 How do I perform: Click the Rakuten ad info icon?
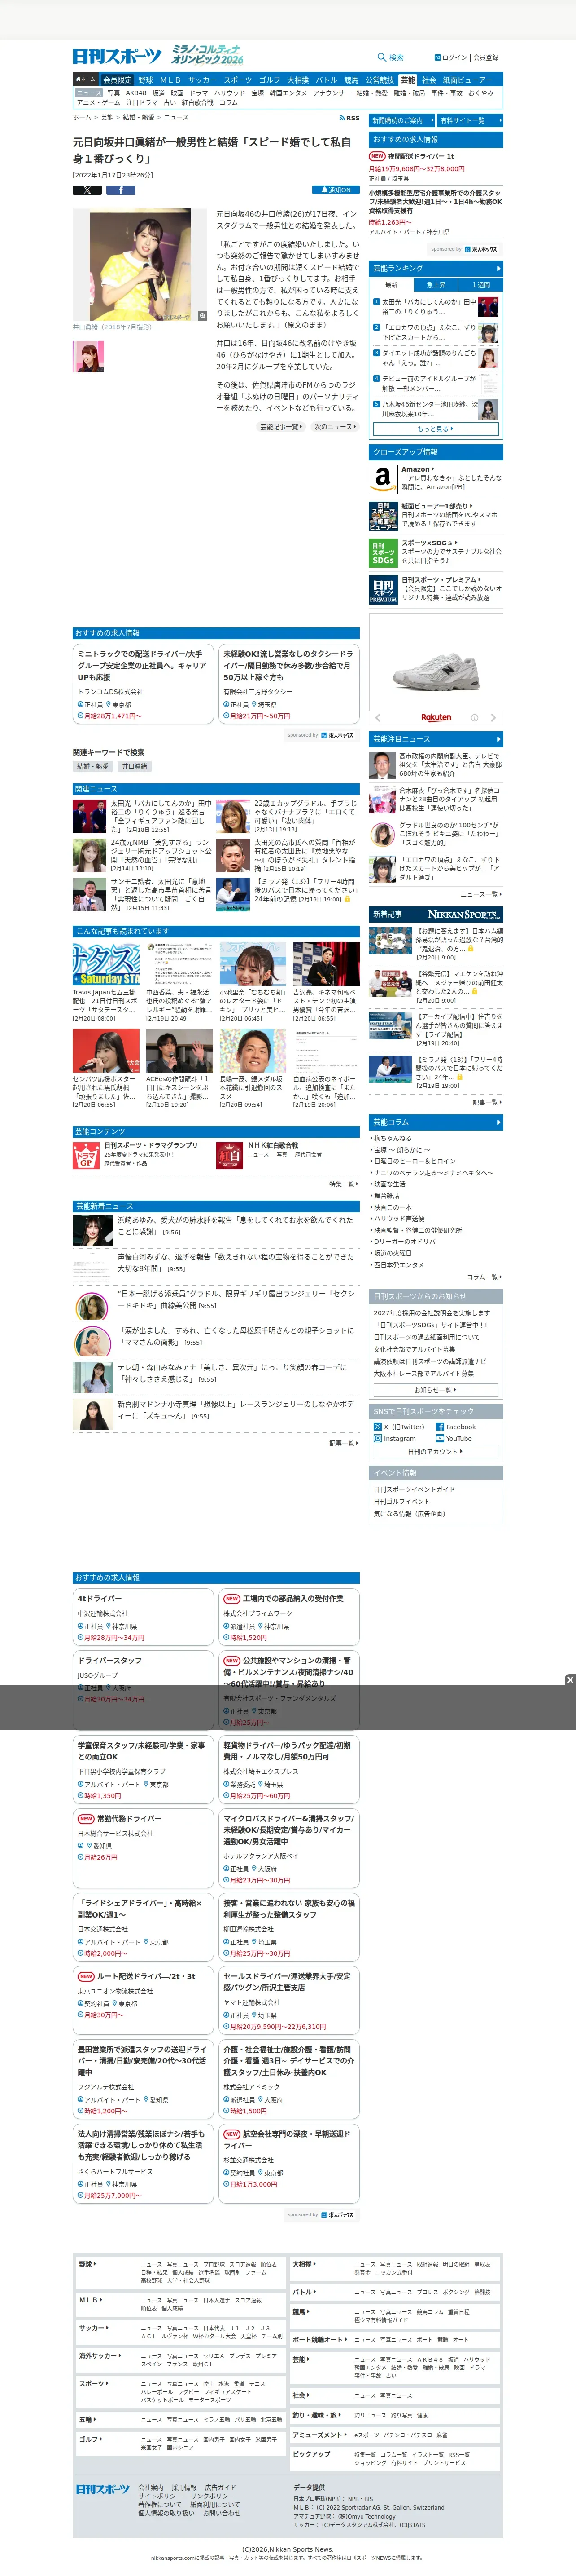[474, 717]
